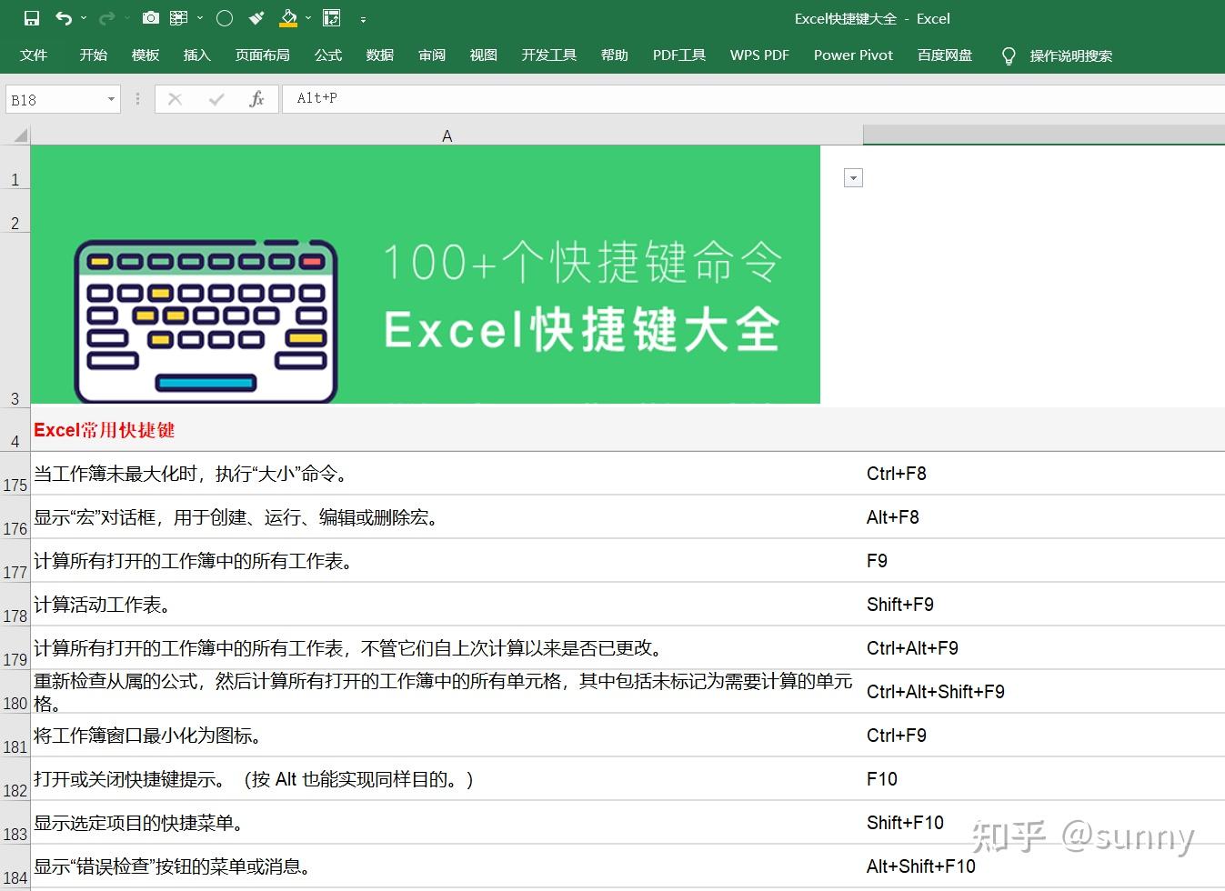Click the Camera icon in quick access toolbar
Image resolution: width=1225 pixels, height=891 pixels.
pos(151,18)
